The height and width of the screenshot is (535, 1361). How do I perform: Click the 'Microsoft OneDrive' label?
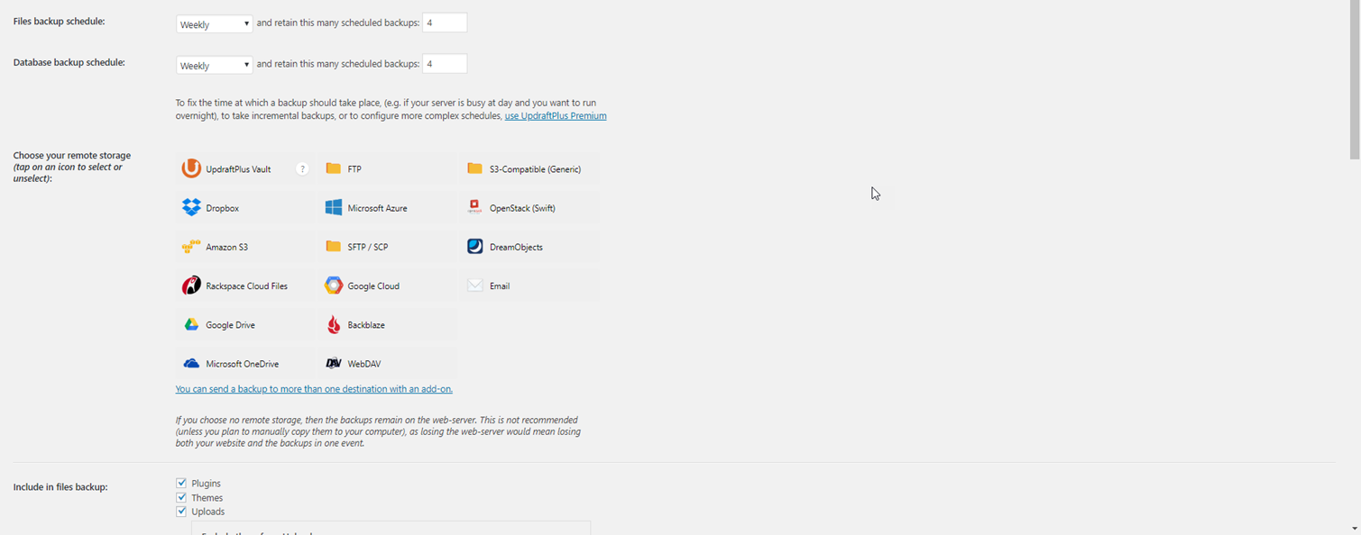pyautogui.click(x=243, y=364)
